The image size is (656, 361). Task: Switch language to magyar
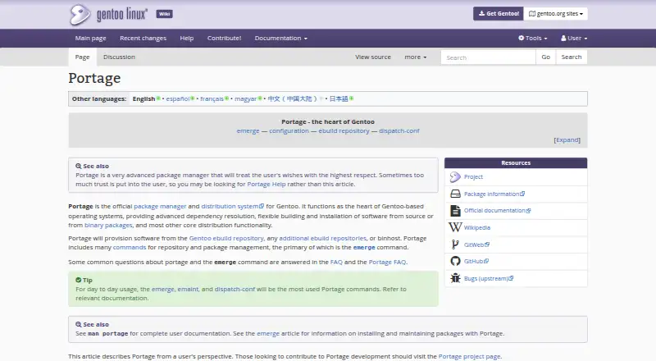(x=245, y=98)
